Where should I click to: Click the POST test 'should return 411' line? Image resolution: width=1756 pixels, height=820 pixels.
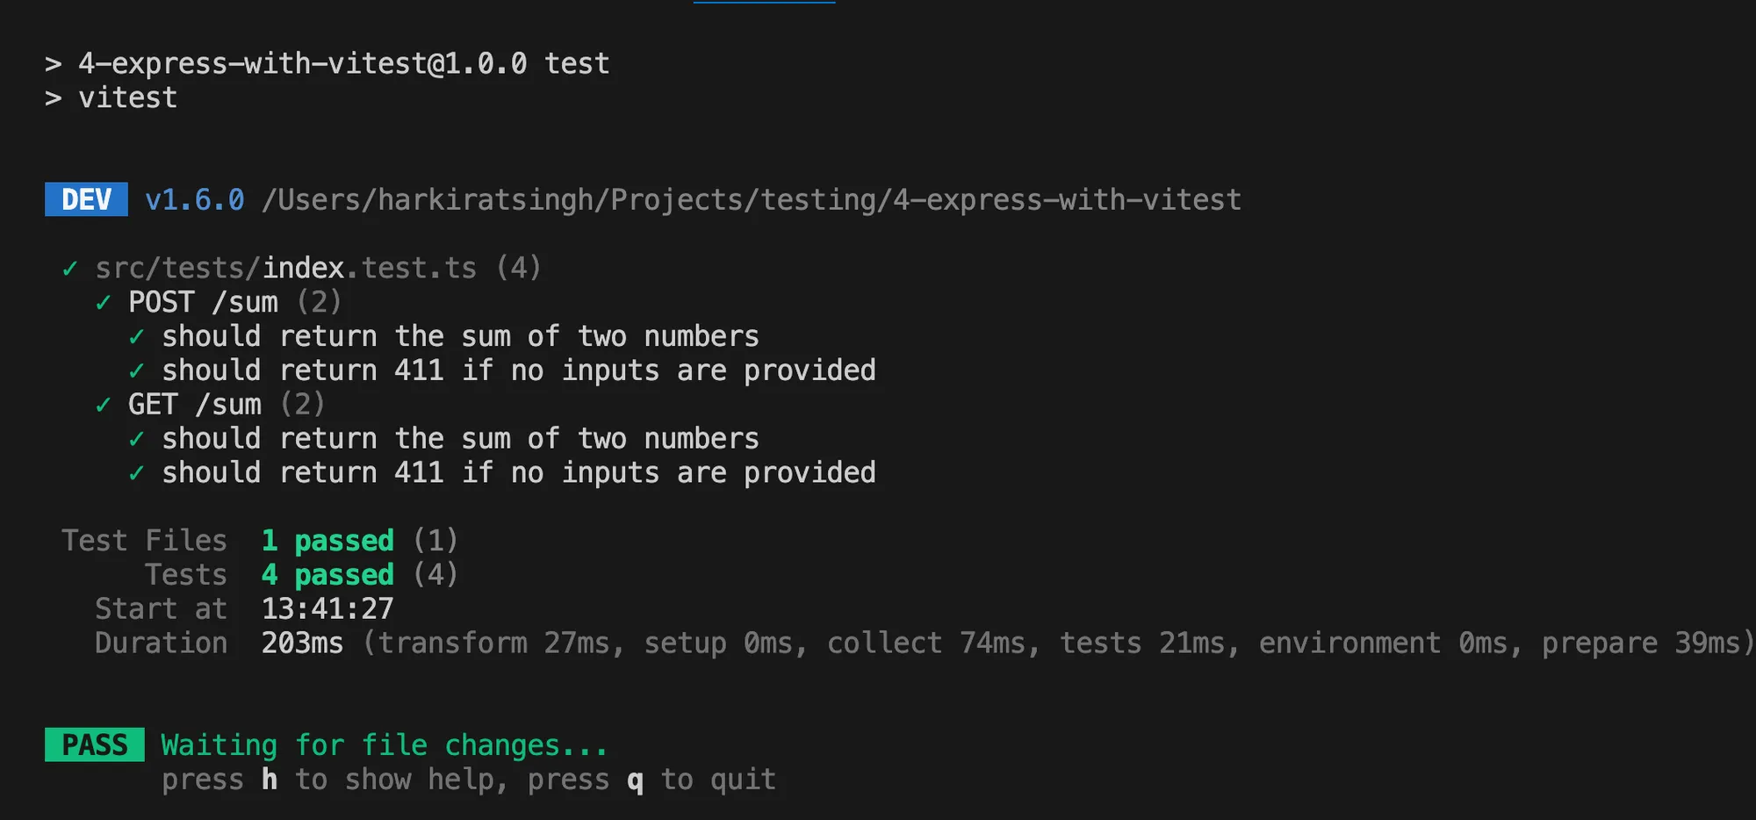[x=518, y=370]
